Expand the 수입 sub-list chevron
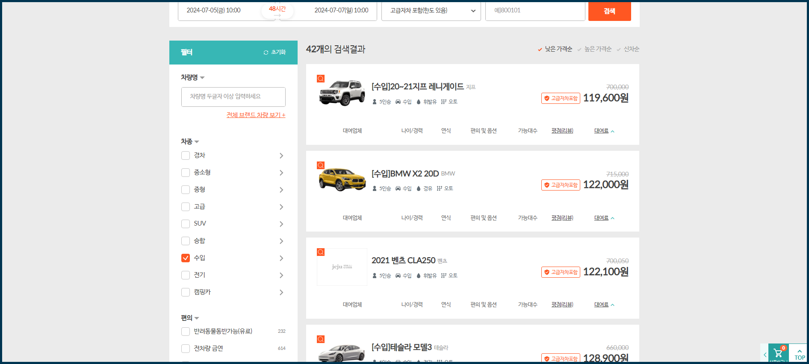This screenshot has height=364, width=809. click(281, 258)
